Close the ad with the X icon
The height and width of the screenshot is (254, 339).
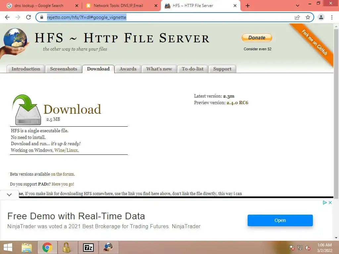330,203
